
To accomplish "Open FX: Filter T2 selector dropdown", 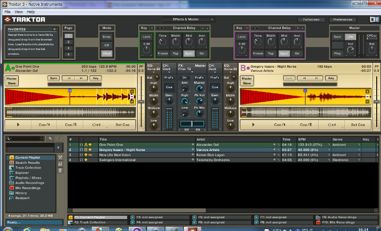I will click(192, 72).
